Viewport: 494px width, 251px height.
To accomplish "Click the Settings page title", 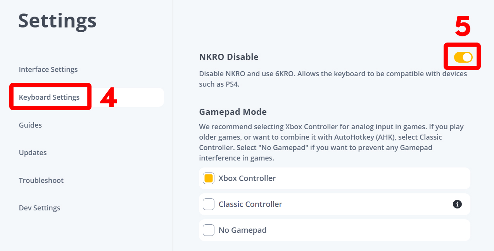I will pos(57,20).
